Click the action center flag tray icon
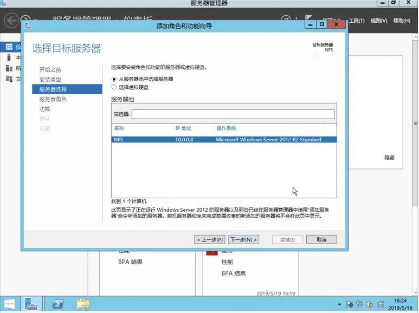419x313 pixels. 350,304
